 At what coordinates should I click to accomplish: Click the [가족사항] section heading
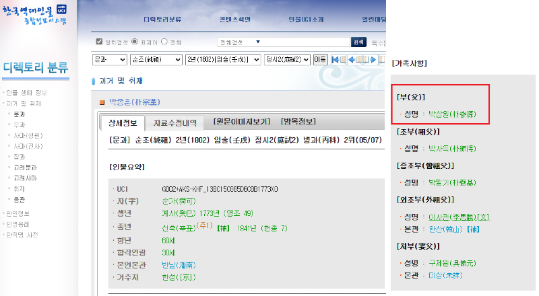point(410,63)
